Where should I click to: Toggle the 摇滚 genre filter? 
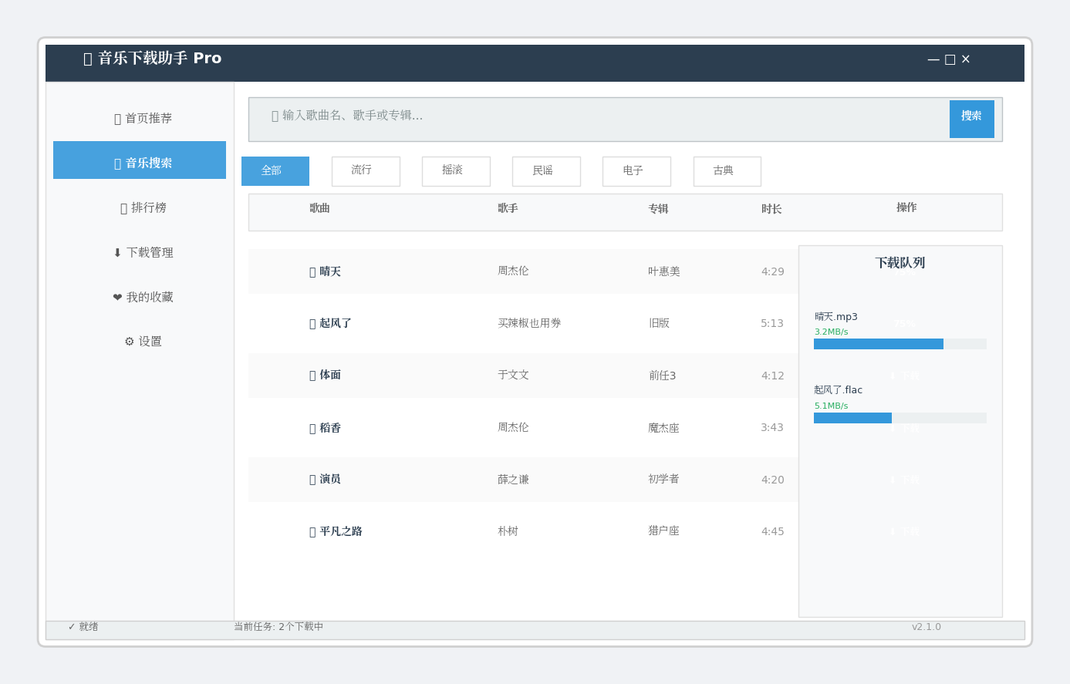click(456, 171)
